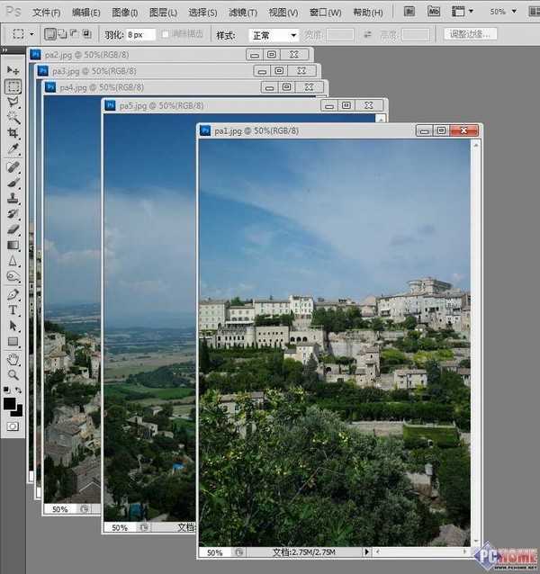
Task: Click the foreground color swatch
Action: coord(10,403)
